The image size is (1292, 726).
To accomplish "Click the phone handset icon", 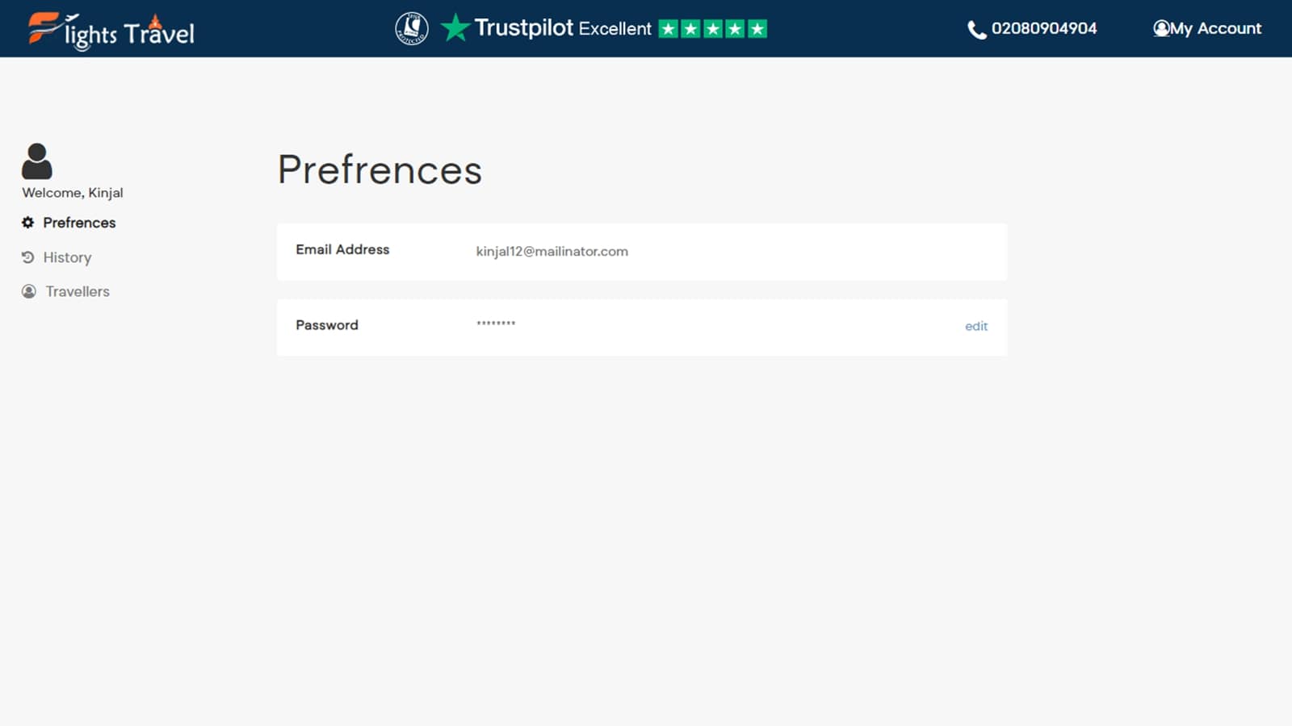I will pos(976,30).
